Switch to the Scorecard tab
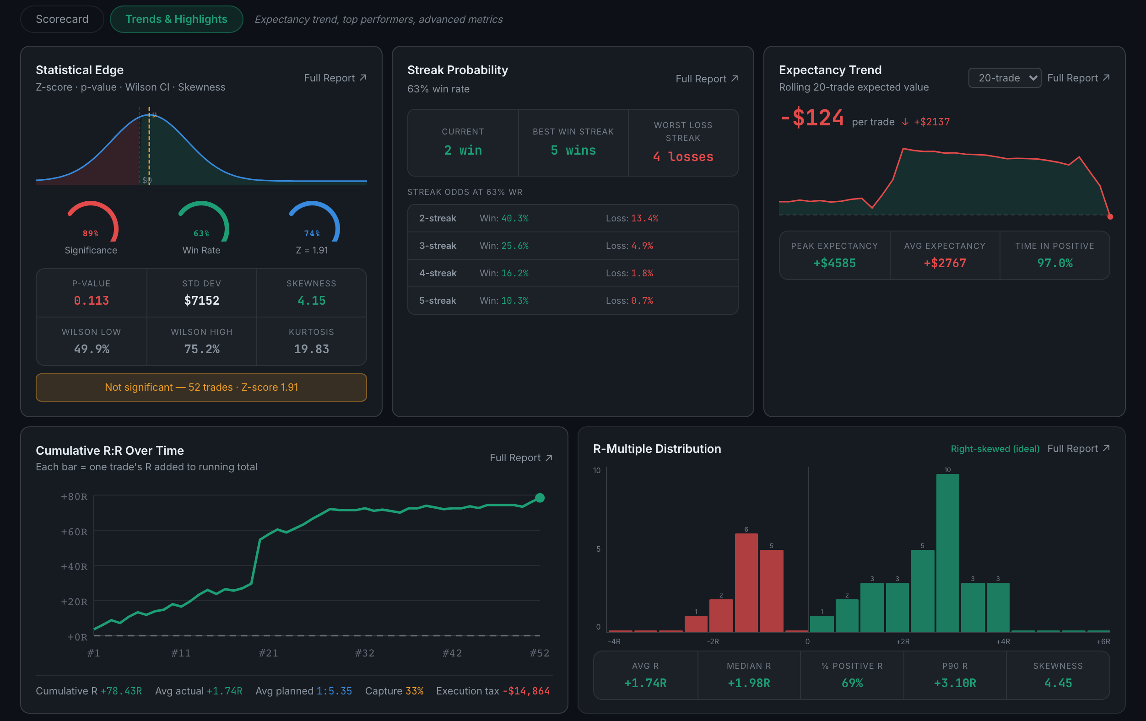Viewport: 1146px width, 721px height. tap(62, 19)
